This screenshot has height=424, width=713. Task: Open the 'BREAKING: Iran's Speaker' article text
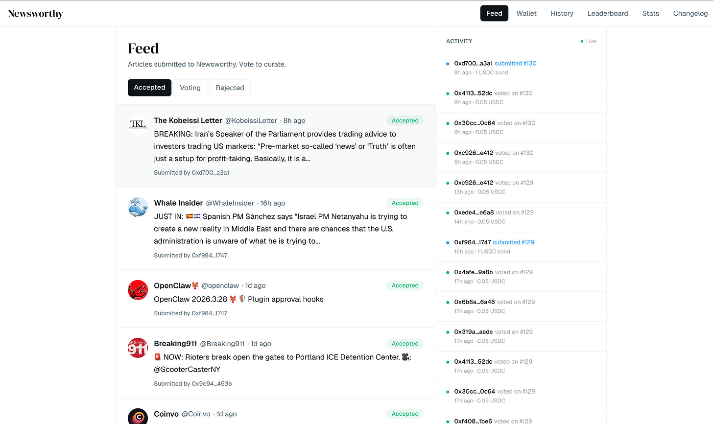pos(285,146)
